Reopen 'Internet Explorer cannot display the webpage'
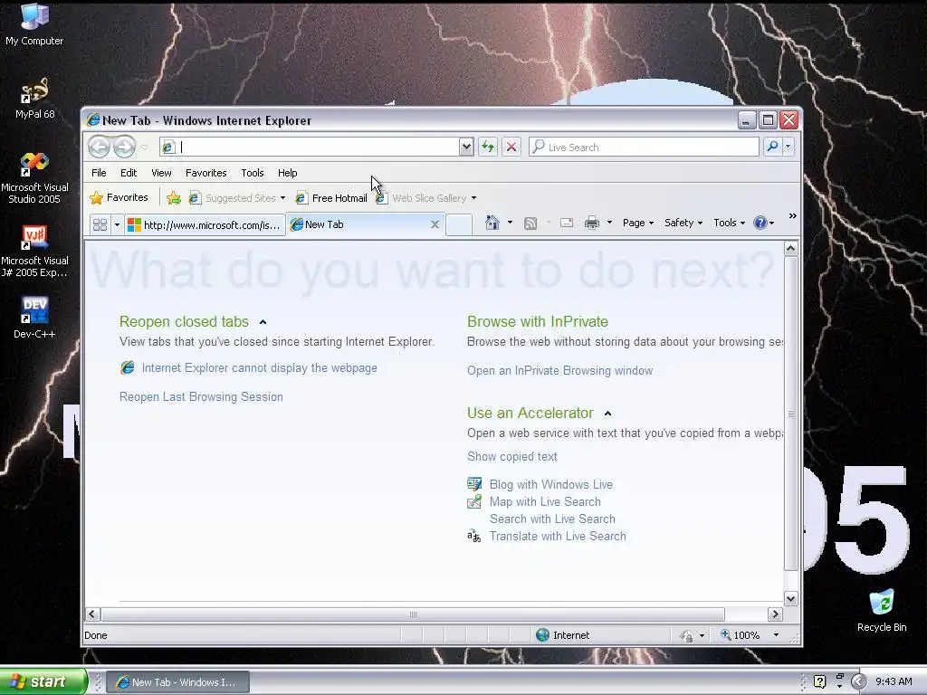 pyautogui.click(x=259, y=367)
